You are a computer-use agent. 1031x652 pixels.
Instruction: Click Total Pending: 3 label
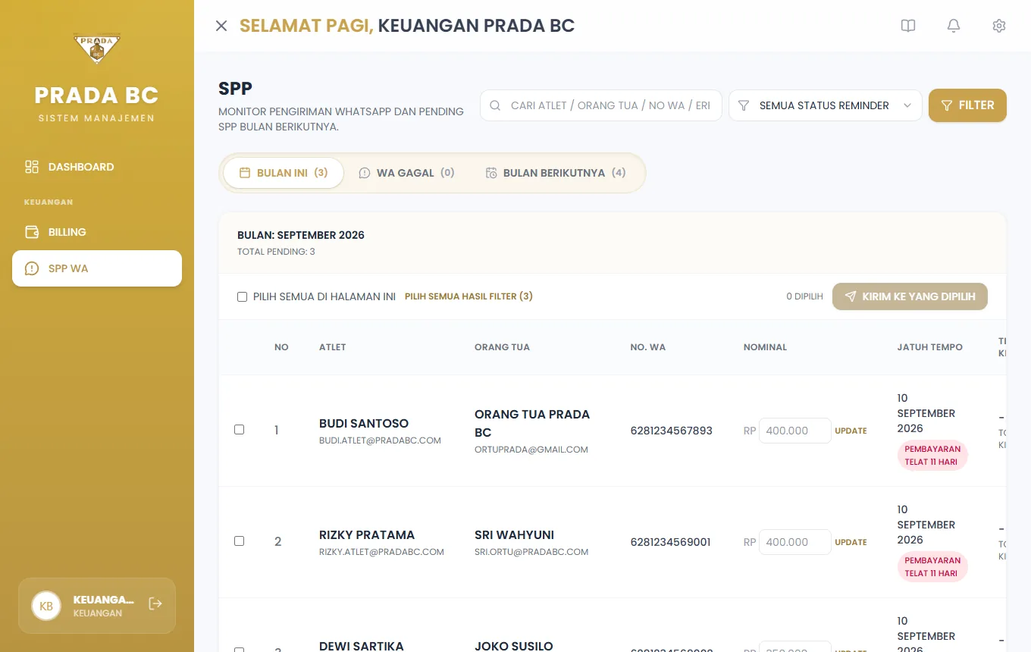pyautogui.click(x=276, y=252)
